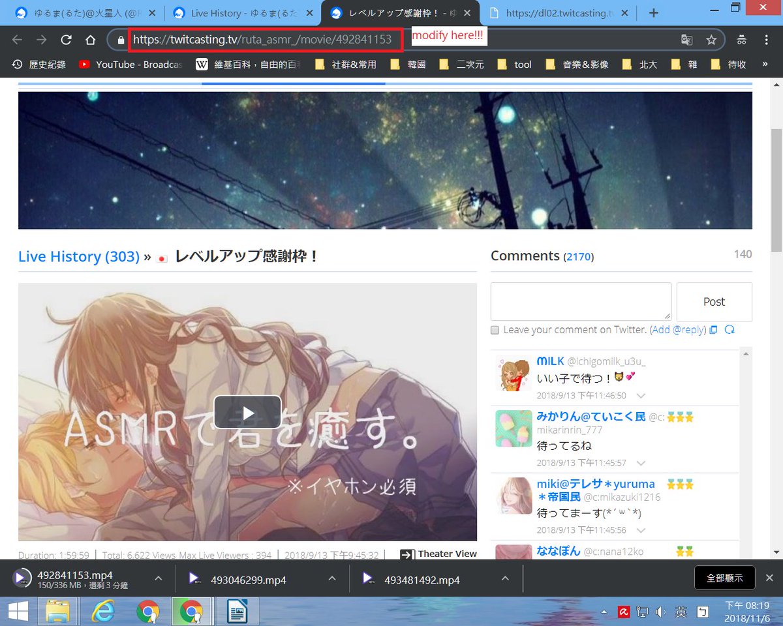783x626 pixels.
Task: Click the comment text box
Action: tap(581, 301)
